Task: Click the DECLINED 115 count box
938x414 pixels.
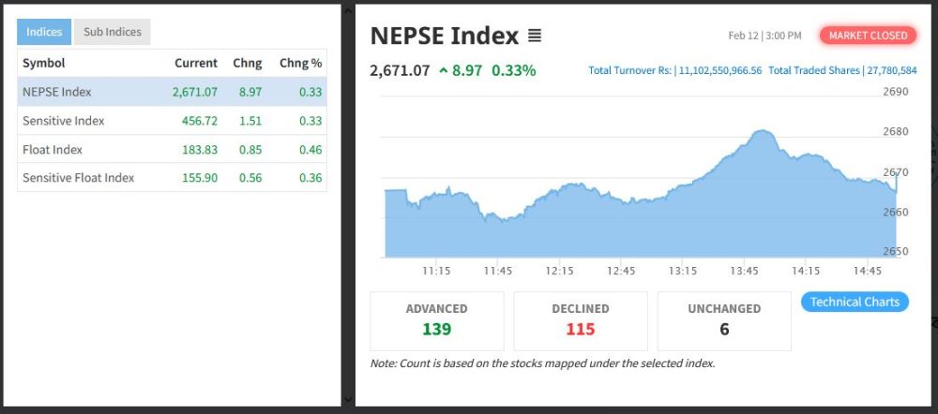Action: click(x=581, y=320)
